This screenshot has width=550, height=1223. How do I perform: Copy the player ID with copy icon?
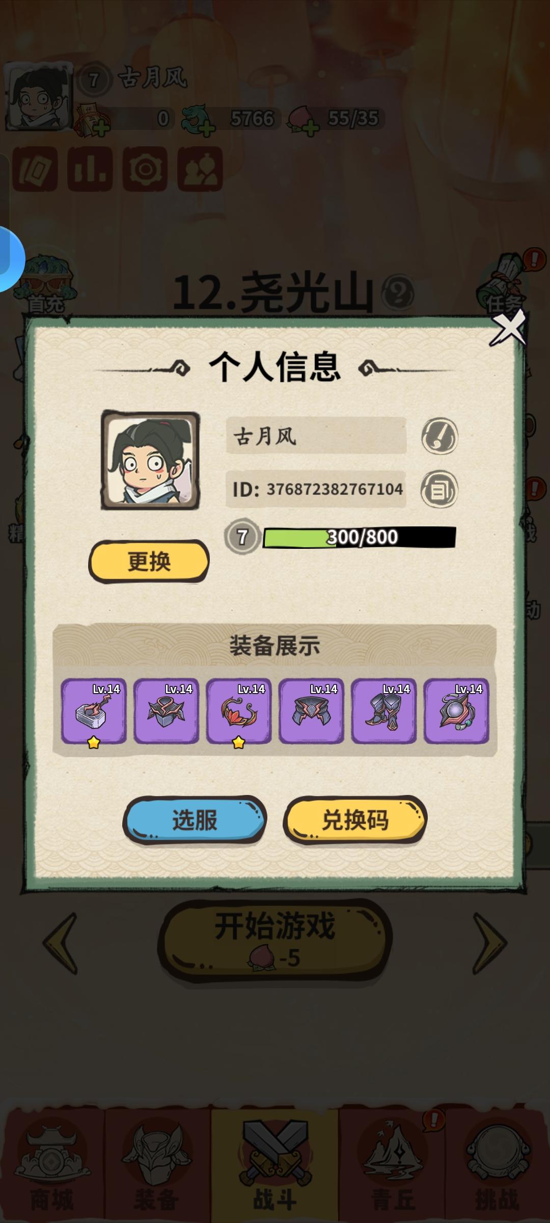pos(439,490)
